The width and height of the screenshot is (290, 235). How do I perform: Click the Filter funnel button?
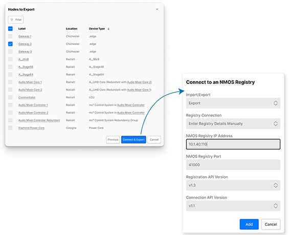16,19
